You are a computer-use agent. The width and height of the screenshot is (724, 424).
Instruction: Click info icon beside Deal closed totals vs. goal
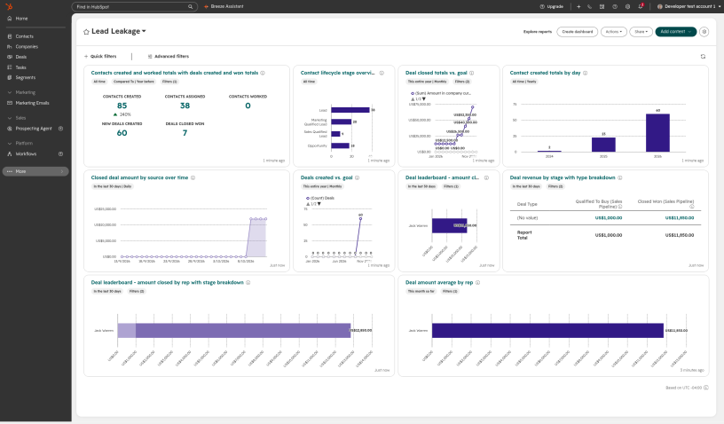[471, 73]
